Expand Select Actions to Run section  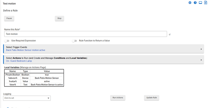coord(104,59)
